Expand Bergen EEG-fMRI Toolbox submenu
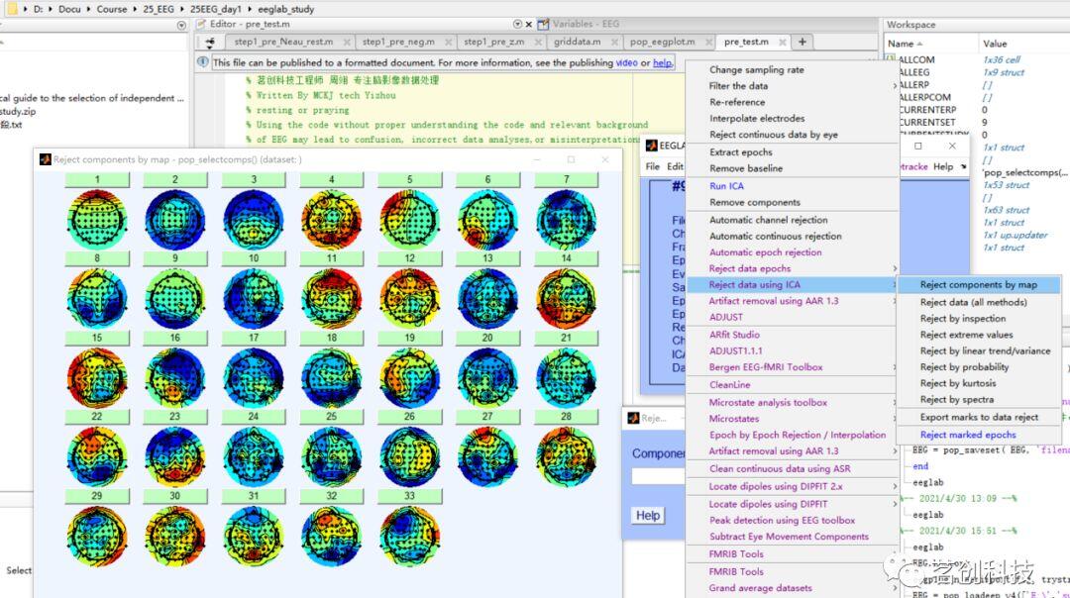 [x=793, y=367]
